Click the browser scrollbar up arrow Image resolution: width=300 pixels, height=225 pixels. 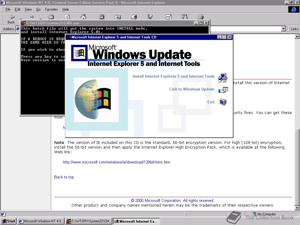point(297,36)
